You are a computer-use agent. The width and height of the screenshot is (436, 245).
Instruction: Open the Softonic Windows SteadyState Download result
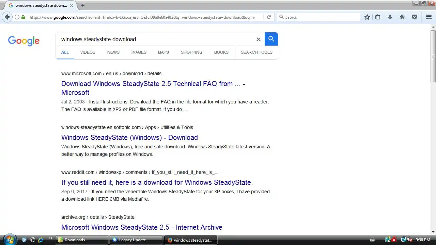(129, 137)
